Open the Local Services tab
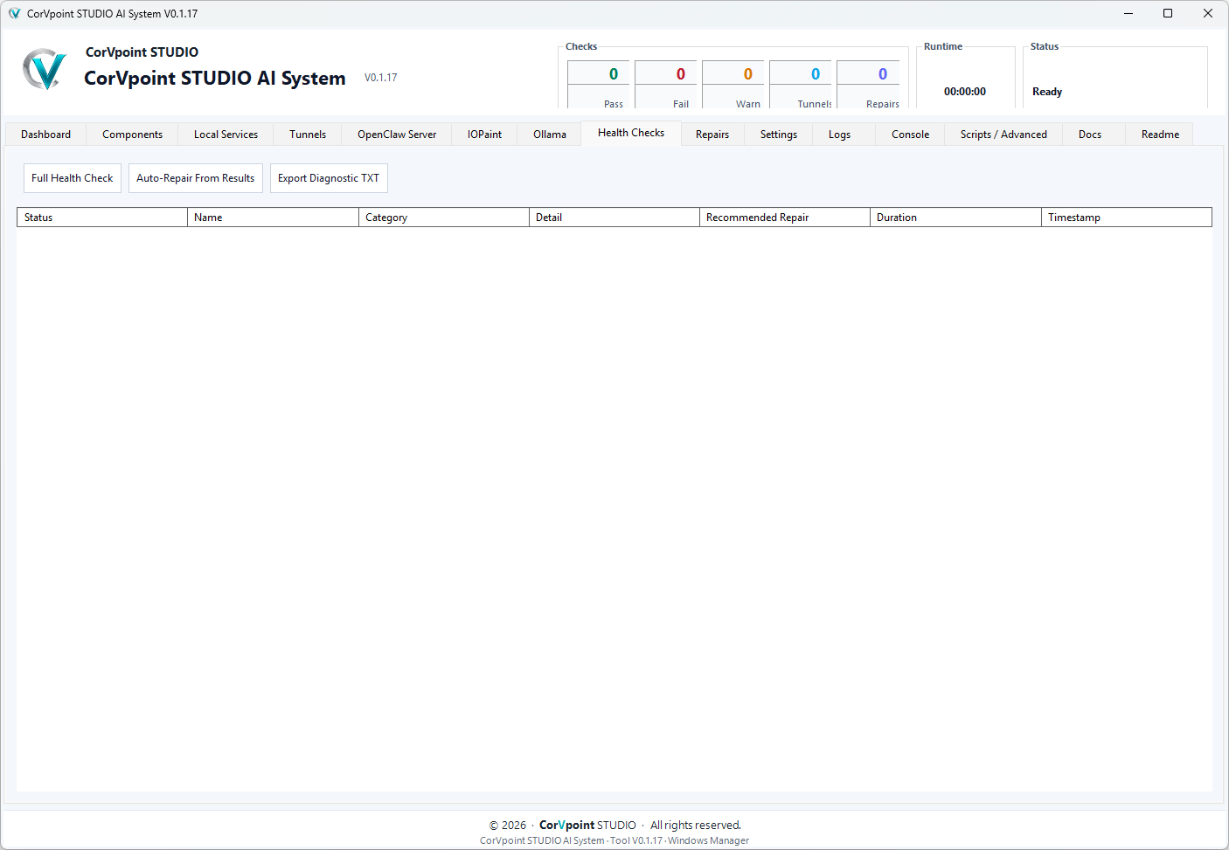 [x=226, y=135]
